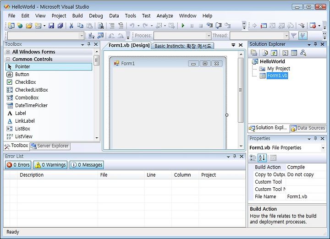The height and width of the screenshot is (239, 330).
Task: Comment out the selected lines icon
Action: tap(112, 26)
